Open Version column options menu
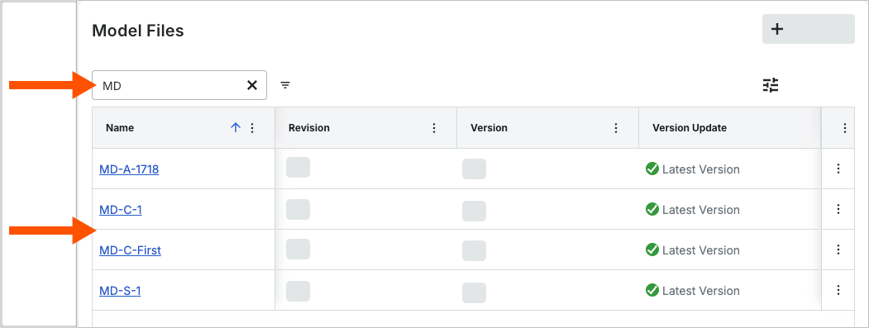Screen dimensions: 869x328 [x=616, y=128]
